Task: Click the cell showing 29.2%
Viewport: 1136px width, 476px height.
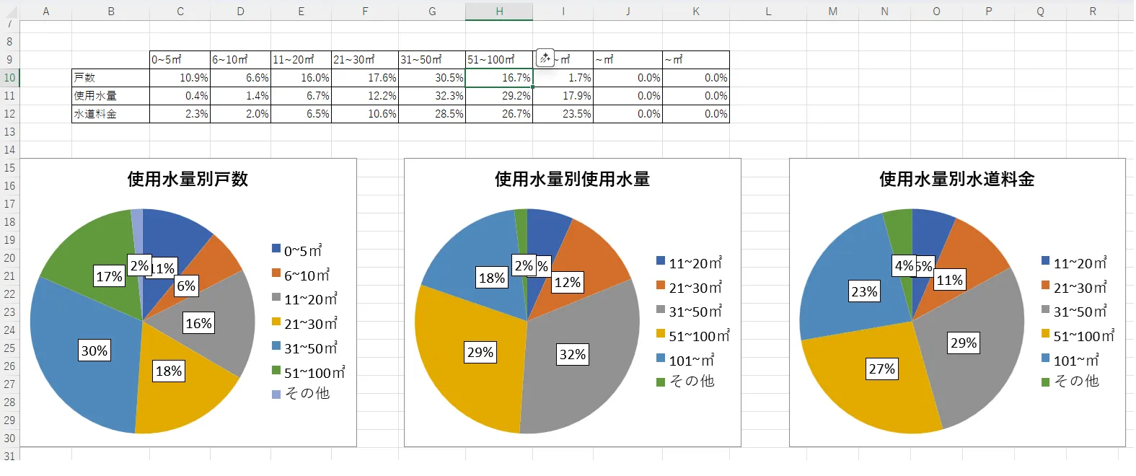Action: (499, 96)
